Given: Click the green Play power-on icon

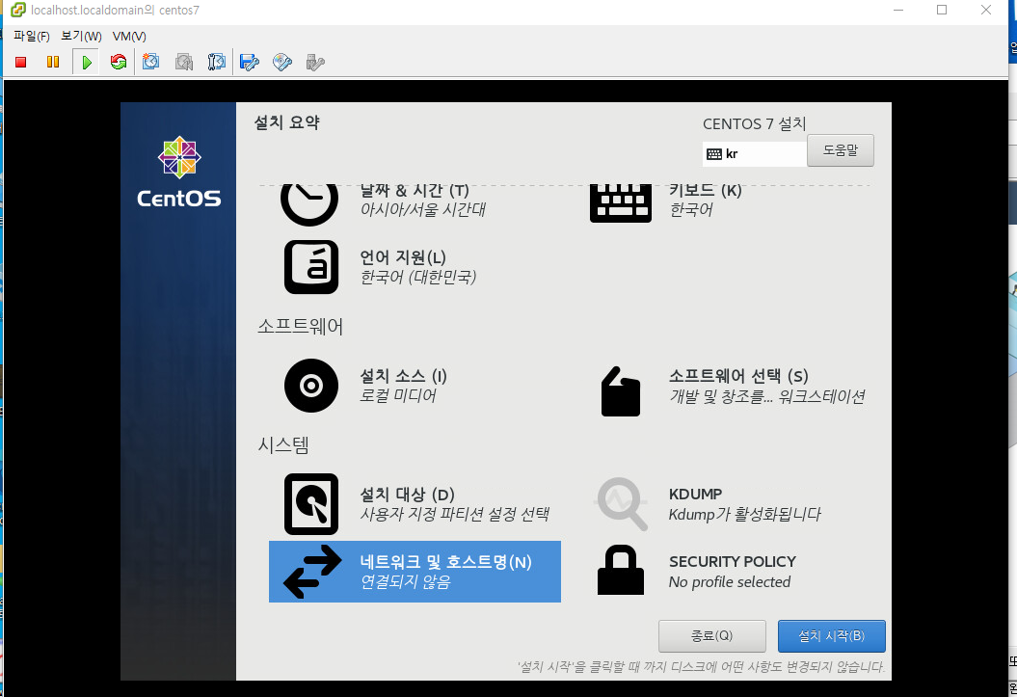Looking at the screenshot, I should tap(86, 63).
